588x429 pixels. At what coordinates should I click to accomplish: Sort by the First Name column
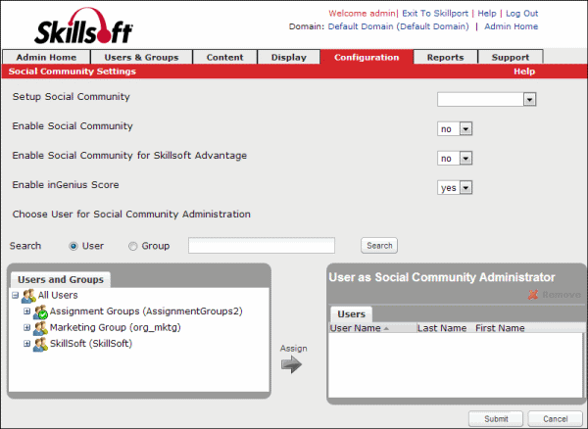(x=500, y=328)
